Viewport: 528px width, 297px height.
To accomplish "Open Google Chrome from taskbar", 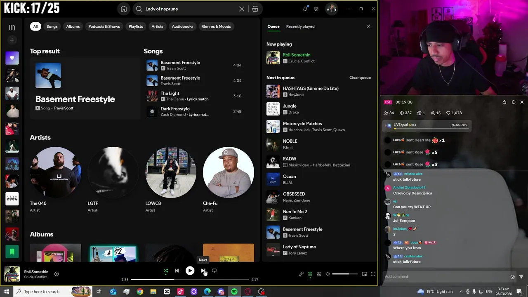I will [x=140, y=292].
